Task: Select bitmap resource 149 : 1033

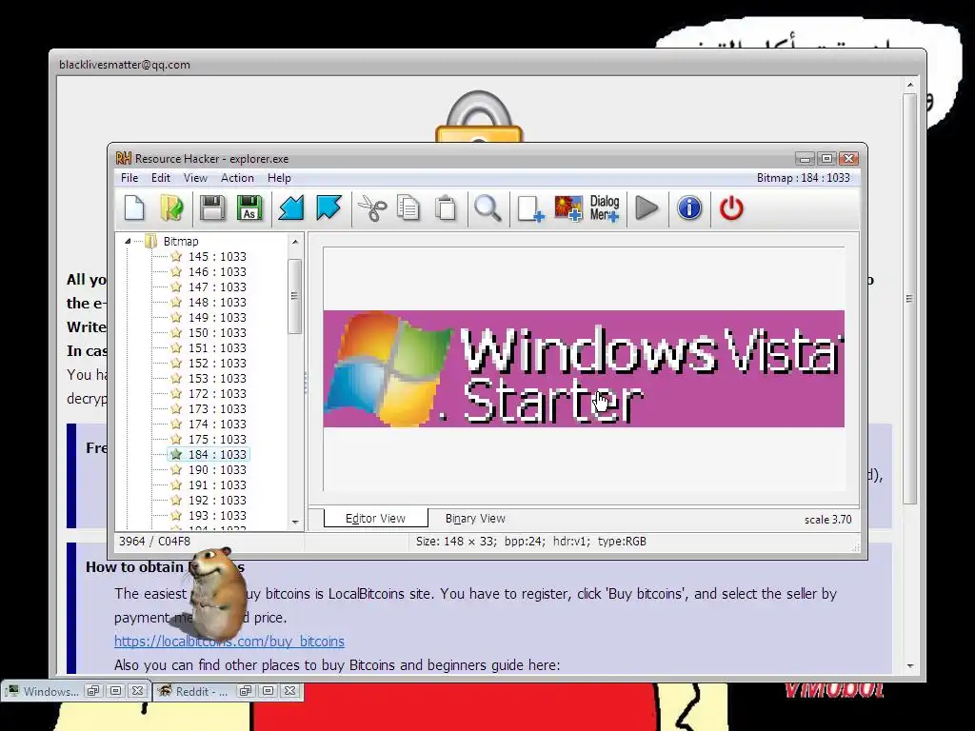Action: click(x=217, y=318)
